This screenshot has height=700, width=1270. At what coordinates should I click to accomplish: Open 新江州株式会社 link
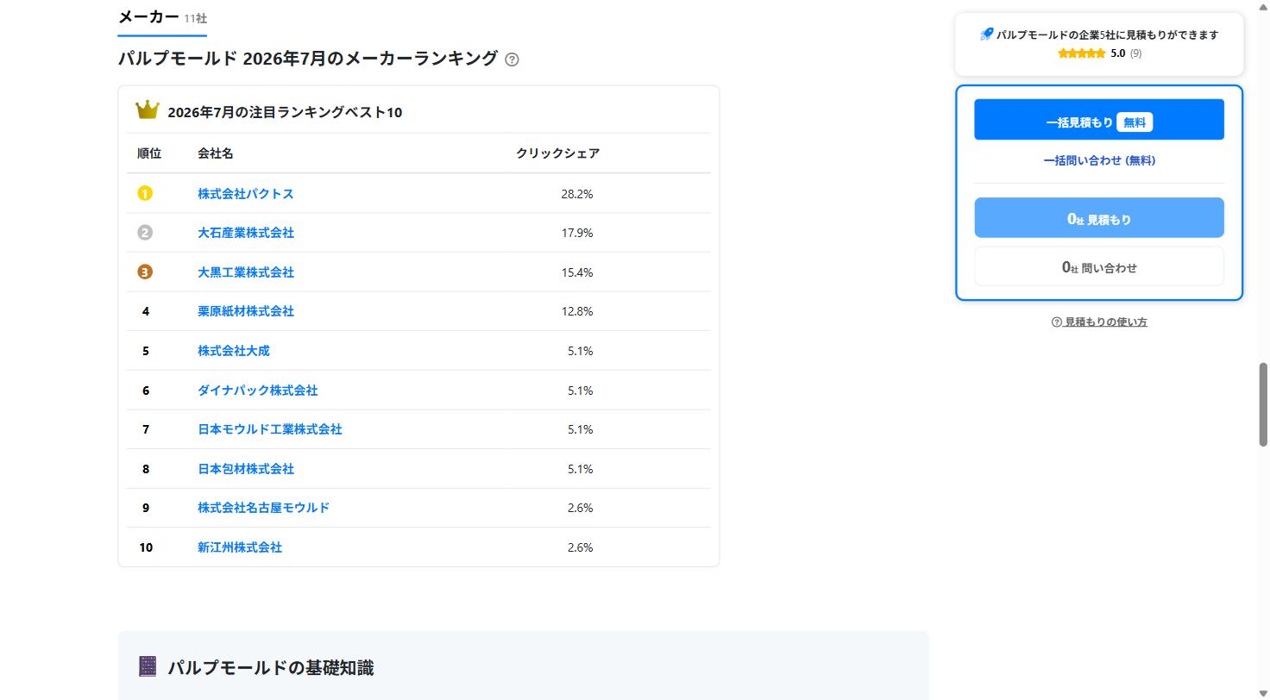pos(240,547)
